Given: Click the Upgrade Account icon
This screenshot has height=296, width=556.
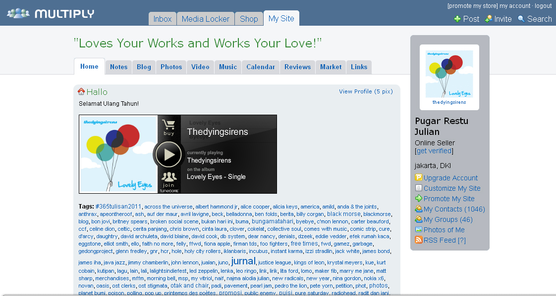Looking at the screenshot, I should coord(419,178).
